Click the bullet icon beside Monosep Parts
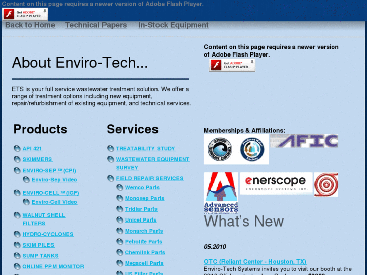Viewport: 367px width, 275px height. coord(120,198)
